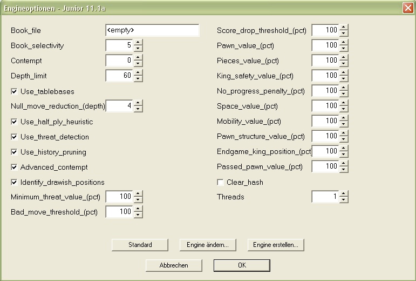Click the Book_file input field

152,30
